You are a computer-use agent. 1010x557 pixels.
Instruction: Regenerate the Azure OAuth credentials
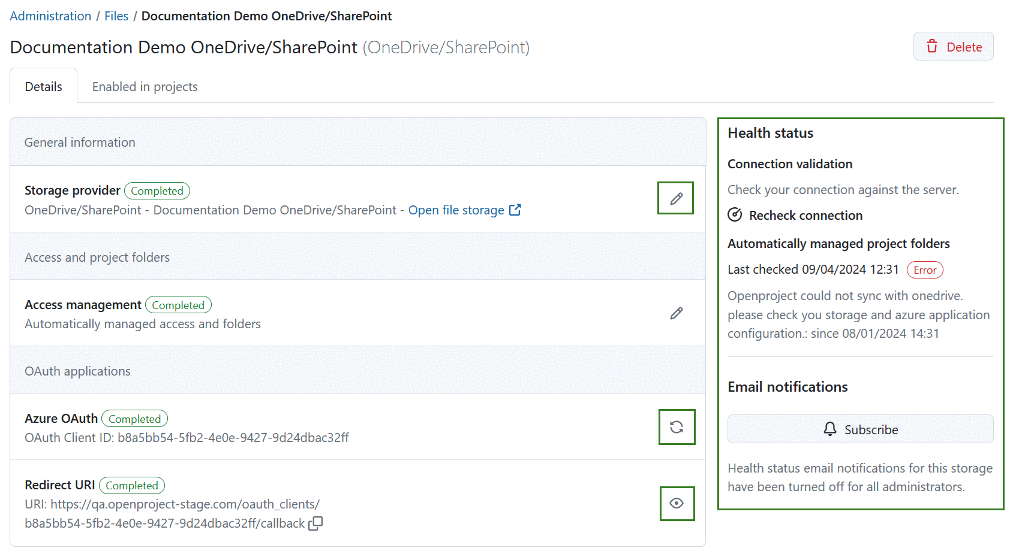pyautogui.click(x=677, y=427)
